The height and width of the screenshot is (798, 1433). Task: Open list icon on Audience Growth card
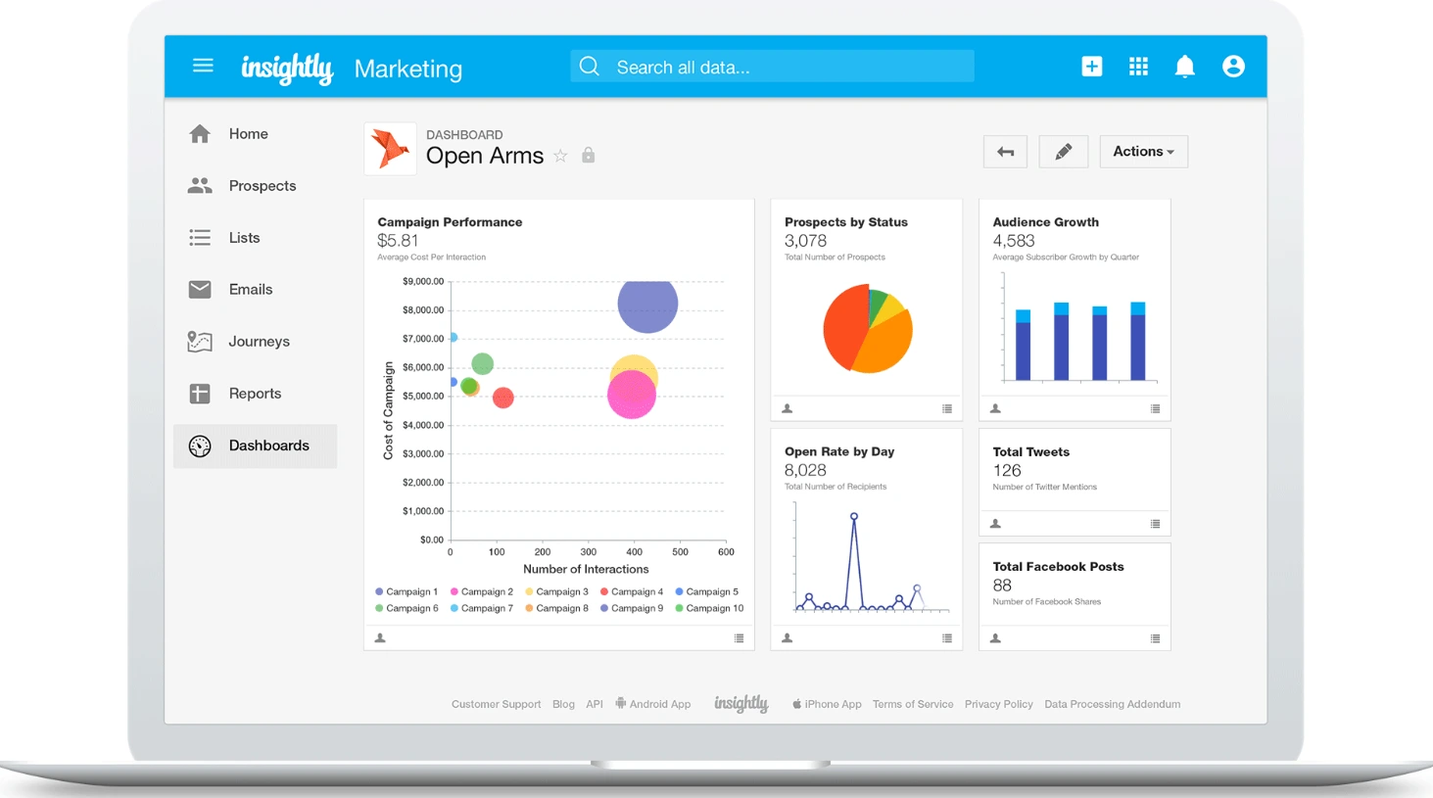[x=1155, y=408]
